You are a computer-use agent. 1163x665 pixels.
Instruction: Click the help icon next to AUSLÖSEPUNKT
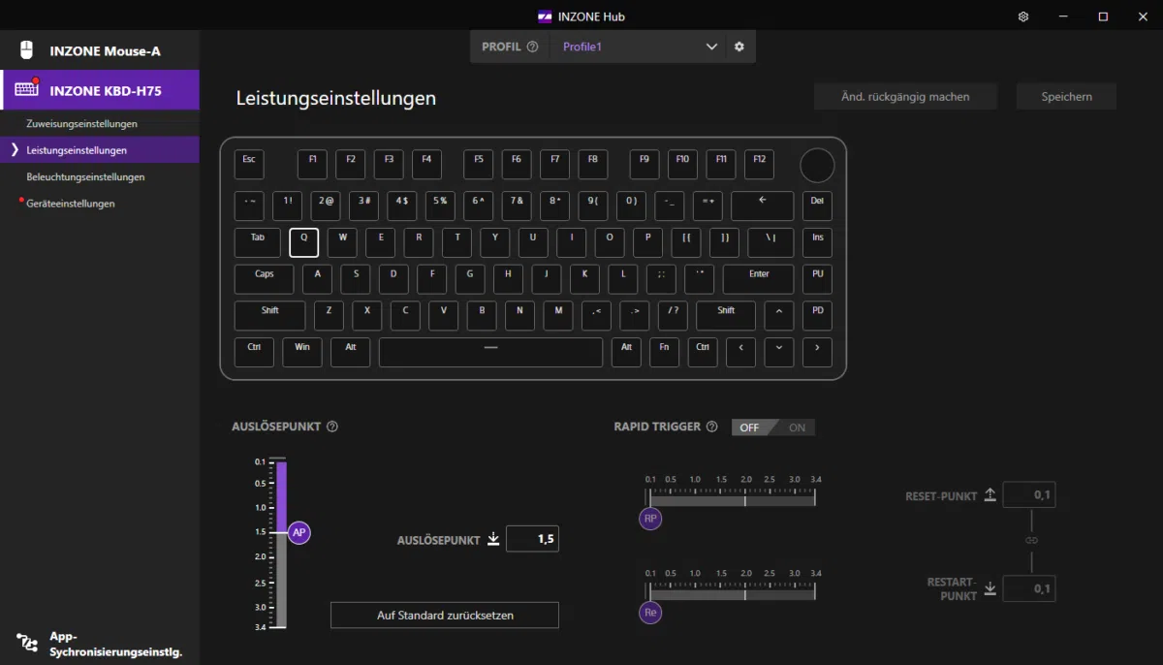coord(332,426)
